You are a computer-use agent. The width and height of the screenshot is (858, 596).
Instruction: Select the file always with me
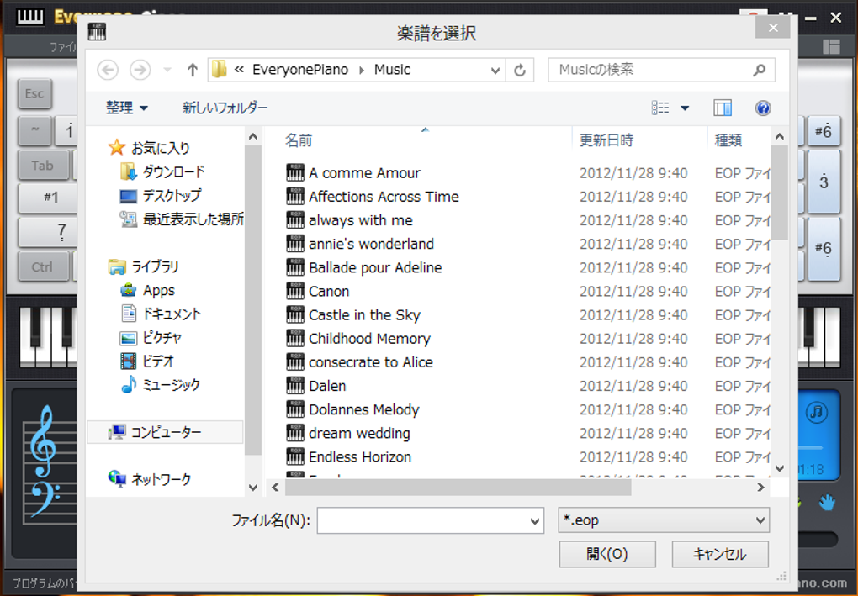361,219
